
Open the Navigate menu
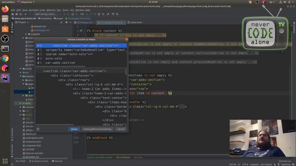click(34, 10)
